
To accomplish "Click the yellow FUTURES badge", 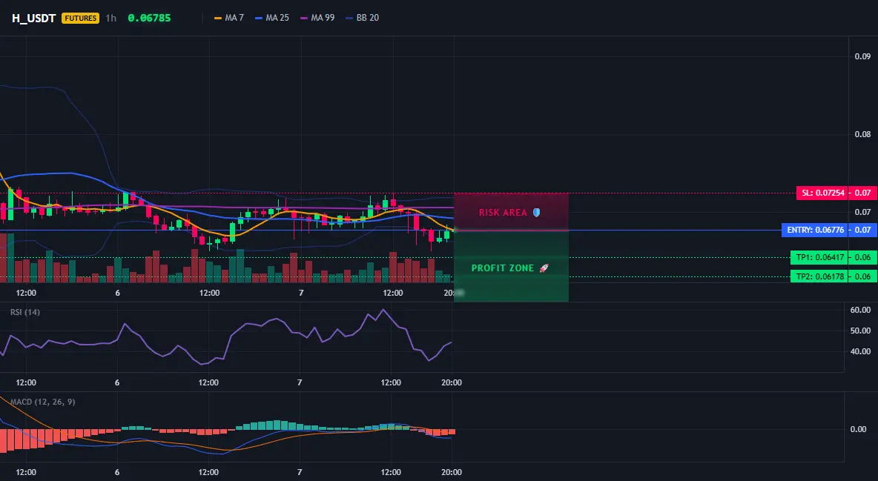I will (81, 18).
